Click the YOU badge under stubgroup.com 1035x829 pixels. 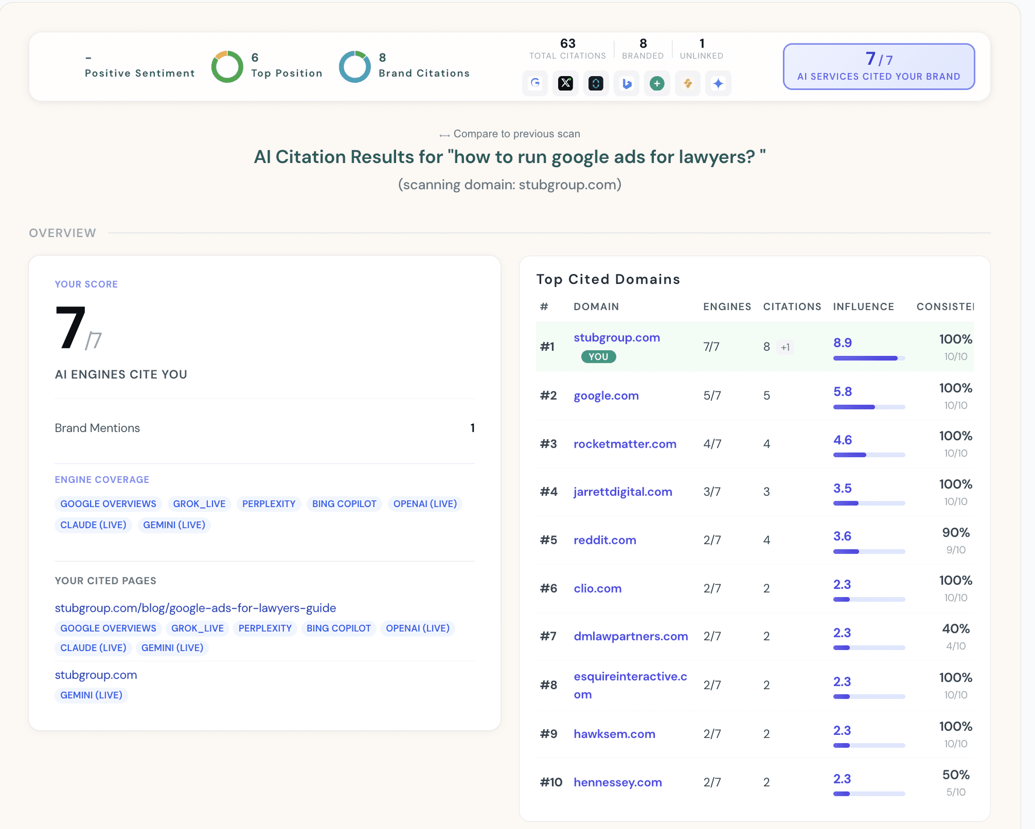(599, 357)
